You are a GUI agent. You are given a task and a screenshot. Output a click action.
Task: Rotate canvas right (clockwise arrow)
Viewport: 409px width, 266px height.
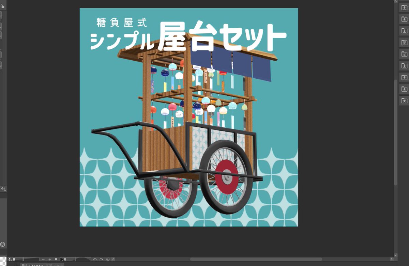coord(101,260)
